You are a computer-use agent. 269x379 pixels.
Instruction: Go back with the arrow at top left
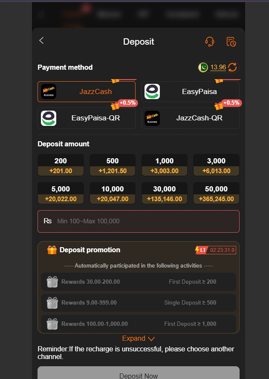pyautogui.click(x=41, y=40)
